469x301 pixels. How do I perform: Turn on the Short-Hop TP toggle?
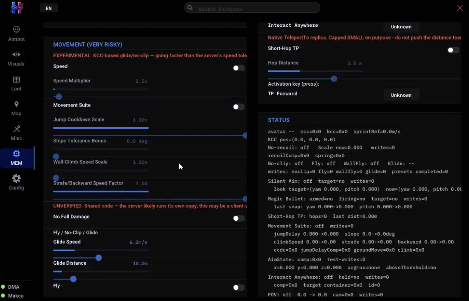coord(453,50)
